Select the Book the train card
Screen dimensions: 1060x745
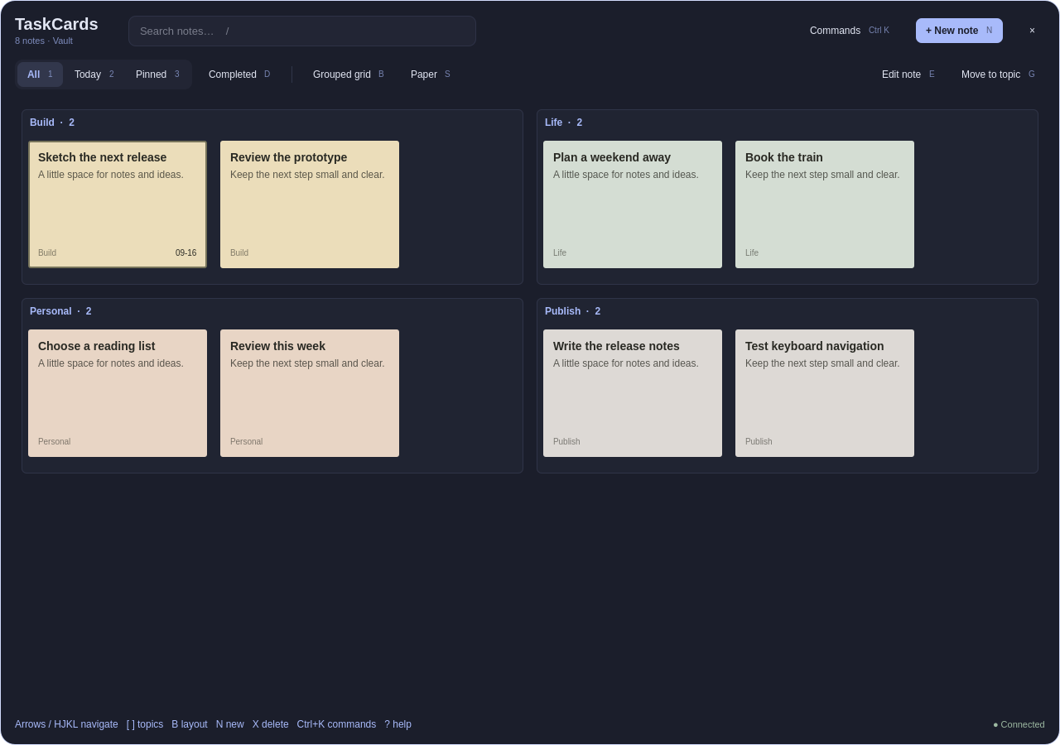(x=825, y=204)
